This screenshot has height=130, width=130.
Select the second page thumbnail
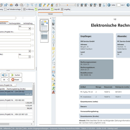(x=44, y=37)
